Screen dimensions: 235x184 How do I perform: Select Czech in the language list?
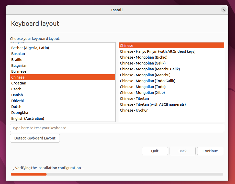tap(63, 89)
